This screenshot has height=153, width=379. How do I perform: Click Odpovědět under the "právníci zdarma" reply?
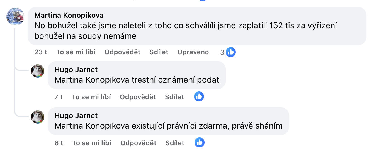138,143
